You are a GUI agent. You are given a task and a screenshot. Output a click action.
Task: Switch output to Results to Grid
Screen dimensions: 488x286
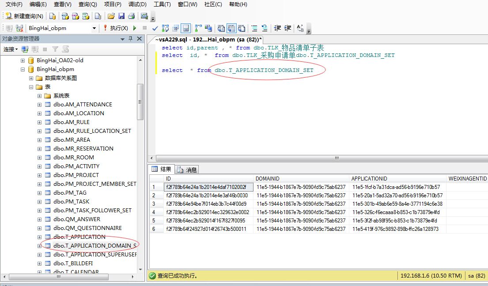point(231,28)
